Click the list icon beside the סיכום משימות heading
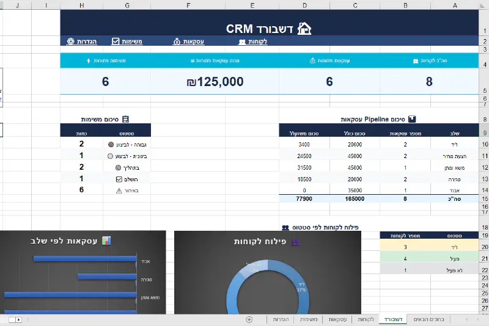This screenshot has height=326, width=489. click(125, 119)
